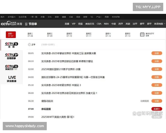Open the 一带一路 top bar link
Image resolution: width=166 pixels, height=133 pixels.
(x=33, y=17)
